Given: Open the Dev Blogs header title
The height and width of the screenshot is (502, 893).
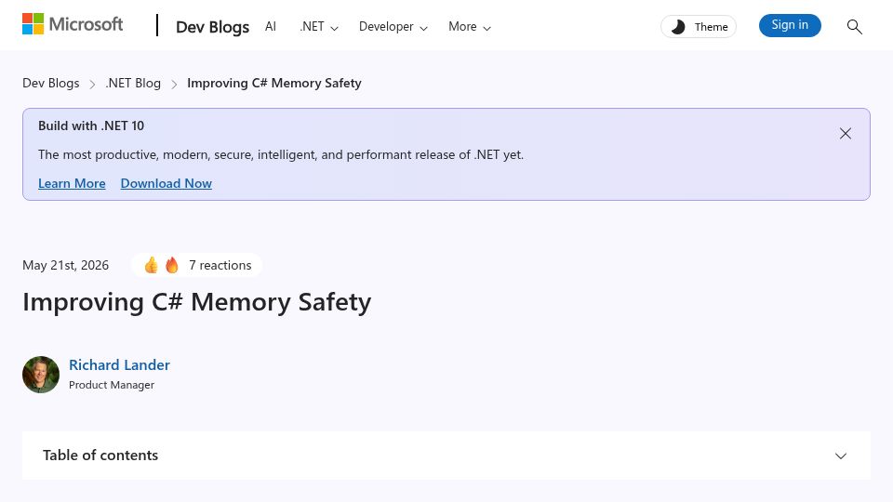Looking at the screenshot, I should (212, 27).
